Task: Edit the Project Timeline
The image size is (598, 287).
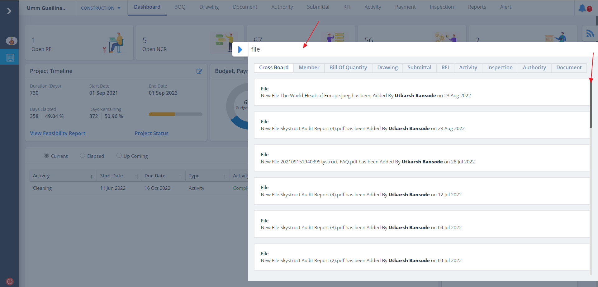Action: coord(199,71)
